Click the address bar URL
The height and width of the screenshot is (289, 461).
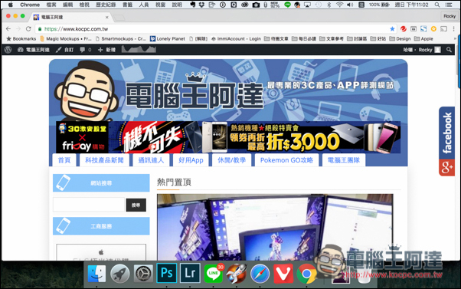click(x=76, y=29)
